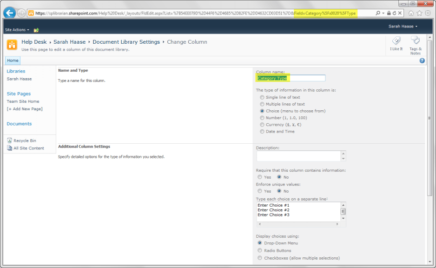
Task: Open Document Library Settings breadcrumb link
Action: coord(126,42)
